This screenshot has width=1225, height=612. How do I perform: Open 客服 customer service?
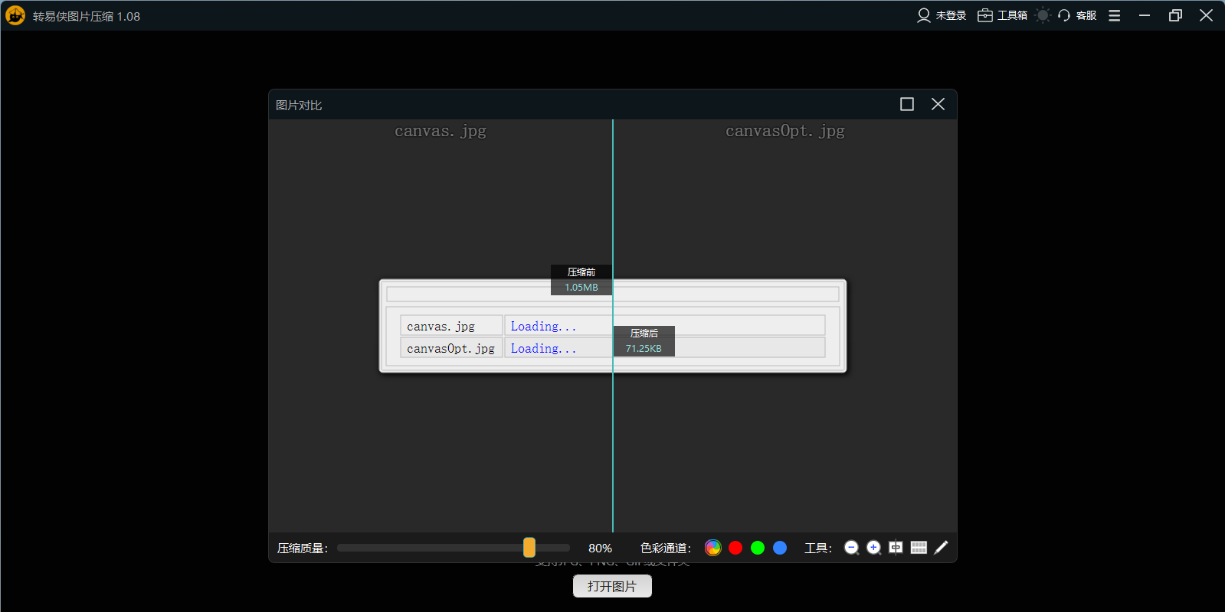coord(1077,15)
